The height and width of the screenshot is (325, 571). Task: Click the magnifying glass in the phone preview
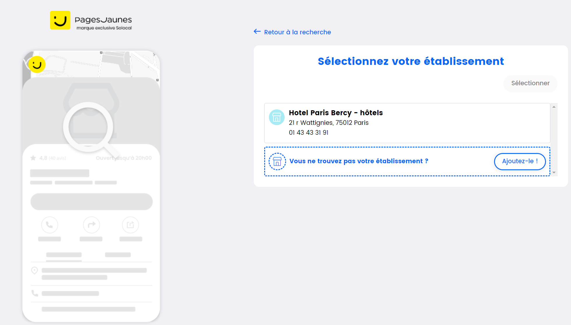tap(89, 127)
